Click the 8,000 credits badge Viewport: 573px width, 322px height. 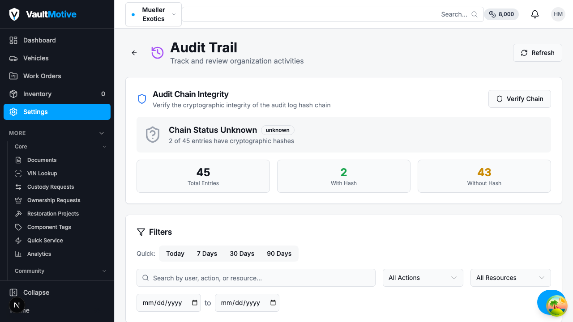click(x=501, y=14)
